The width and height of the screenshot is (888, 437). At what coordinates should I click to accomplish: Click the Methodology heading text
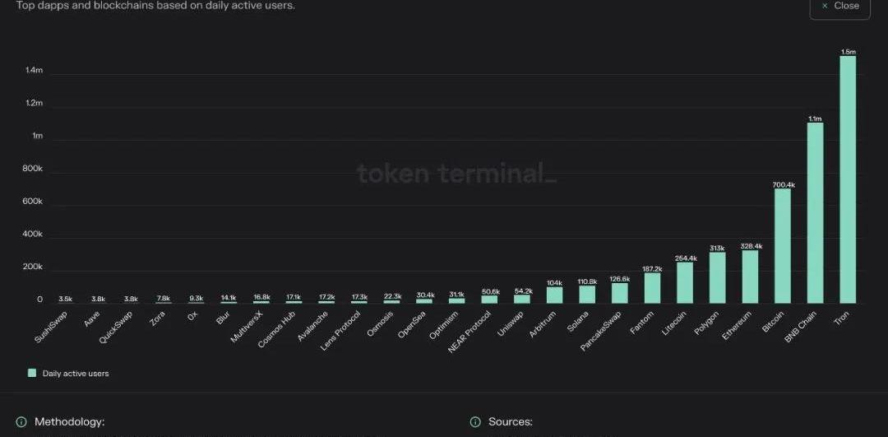pyautogui.click(x=69, y=422)
